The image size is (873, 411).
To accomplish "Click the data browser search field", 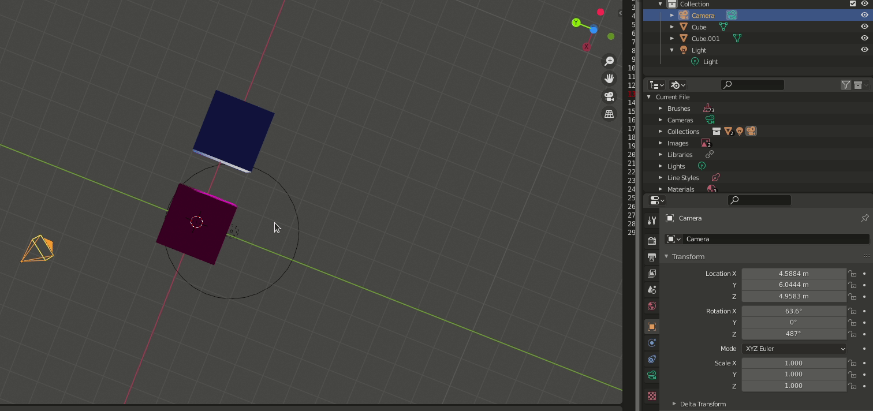I will [752, 85].
